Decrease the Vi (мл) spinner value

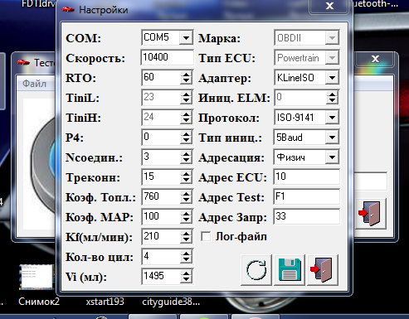point(186,280)
